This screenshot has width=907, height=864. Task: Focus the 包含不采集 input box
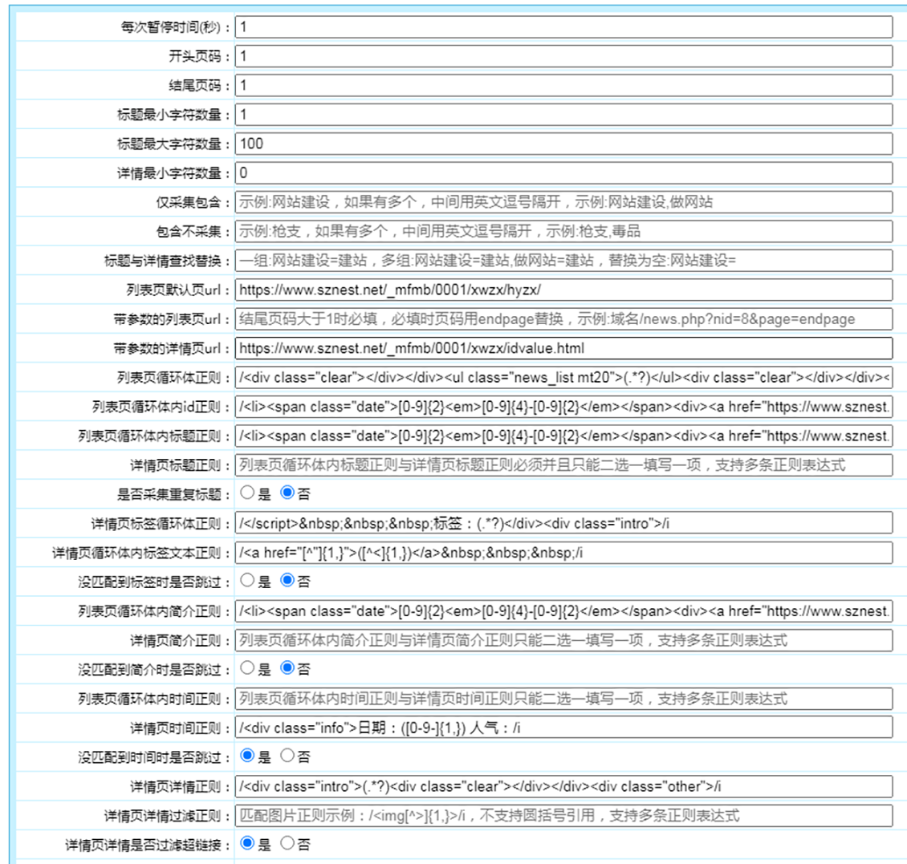(x=563, y=231)
